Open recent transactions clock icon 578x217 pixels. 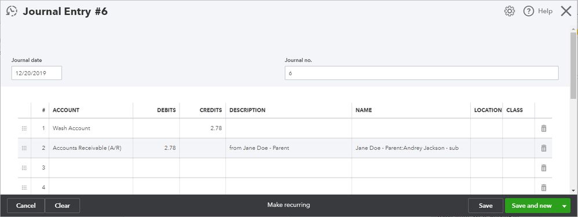[x=12, y=11]
